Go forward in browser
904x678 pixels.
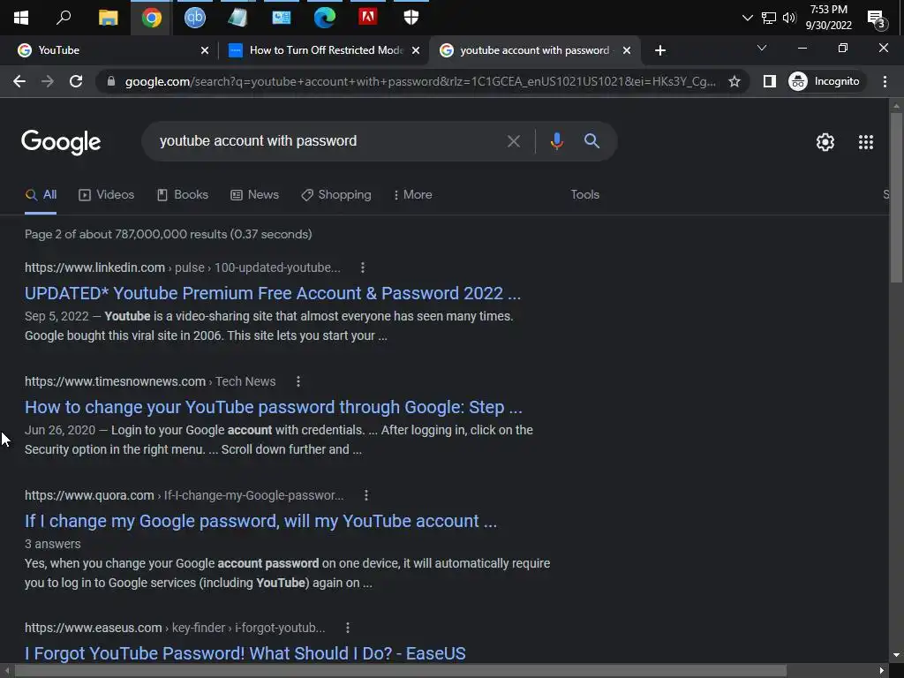[x=48, y=81]
